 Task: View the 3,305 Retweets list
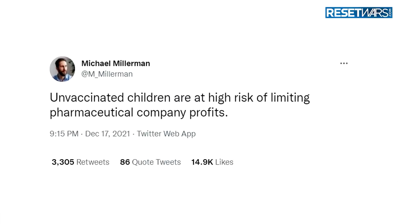tap(81, 162)
